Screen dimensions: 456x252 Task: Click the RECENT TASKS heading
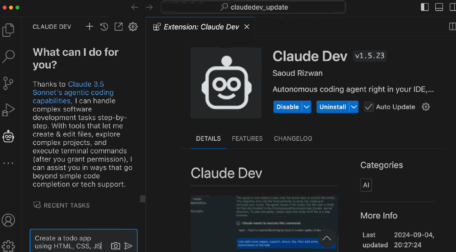click(67, 205)
